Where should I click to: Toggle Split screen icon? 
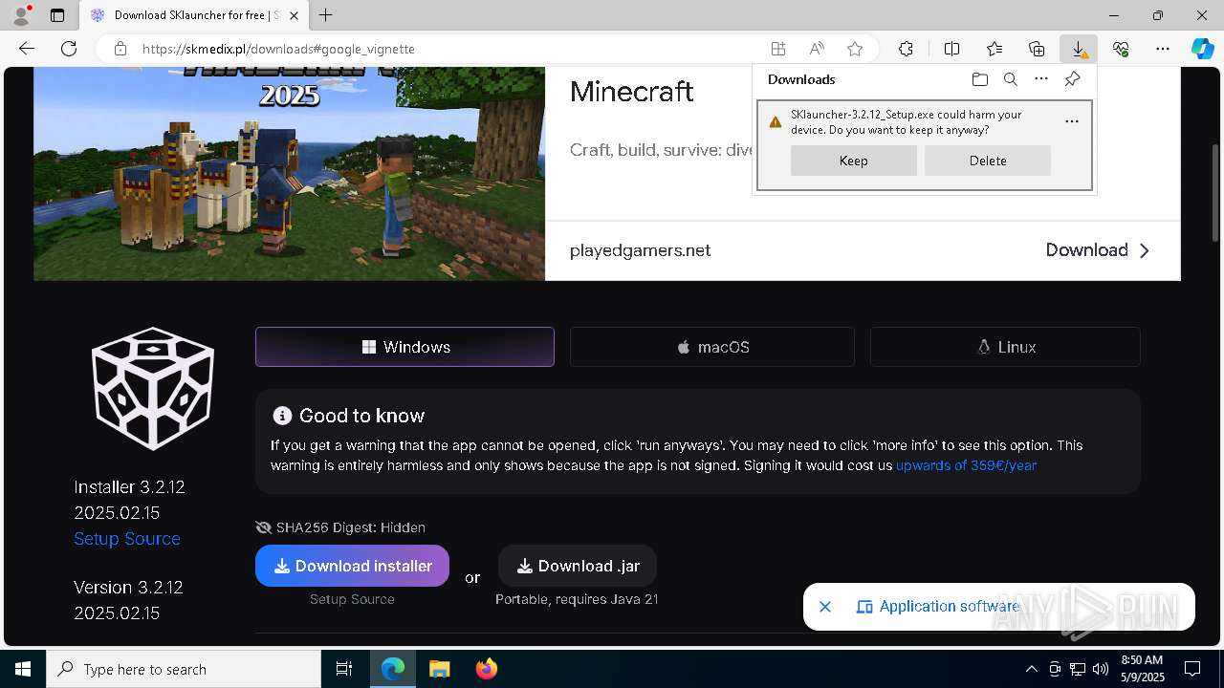[x=951, y=49]
